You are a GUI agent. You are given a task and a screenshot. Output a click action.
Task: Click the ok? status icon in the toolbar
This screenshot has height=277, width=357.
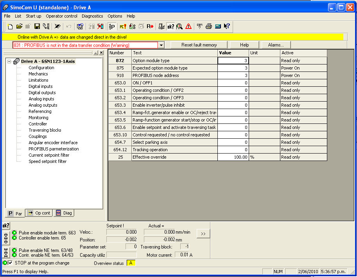[x=170, y=27]
